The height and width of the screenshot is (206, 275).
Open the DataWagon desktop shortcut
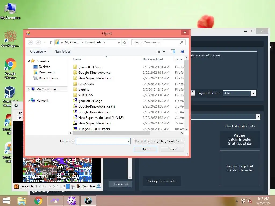[x=10, y=39]
